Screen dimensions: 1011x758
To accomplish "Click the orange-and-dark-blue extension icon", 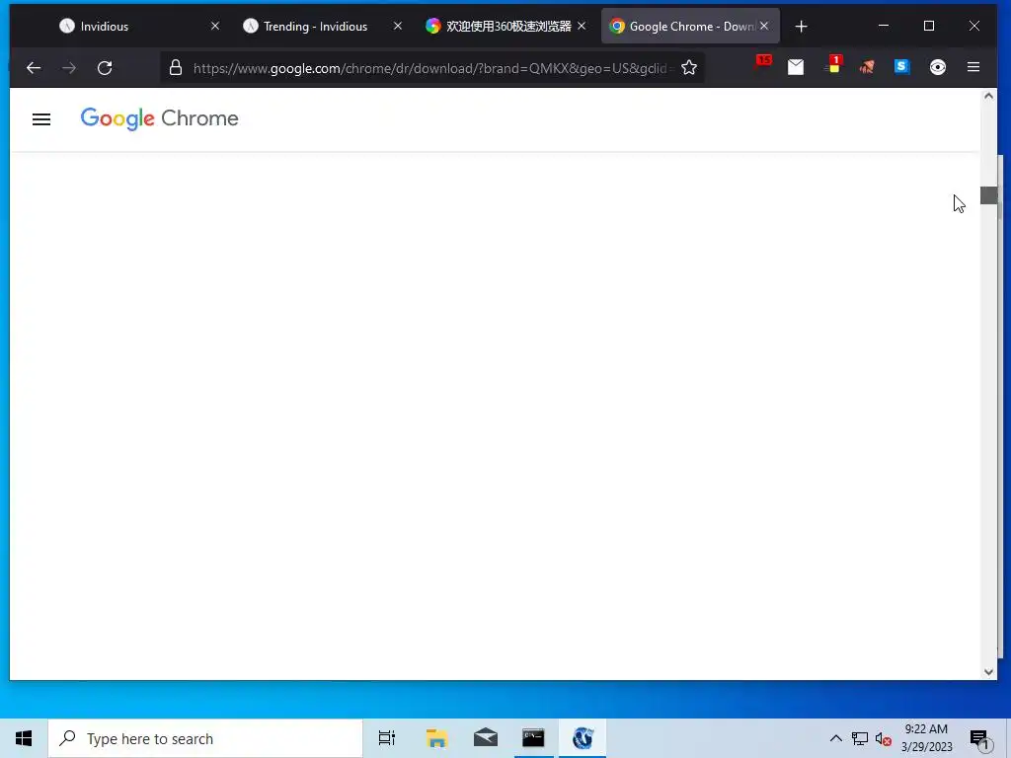I will [x=867, y=67].
